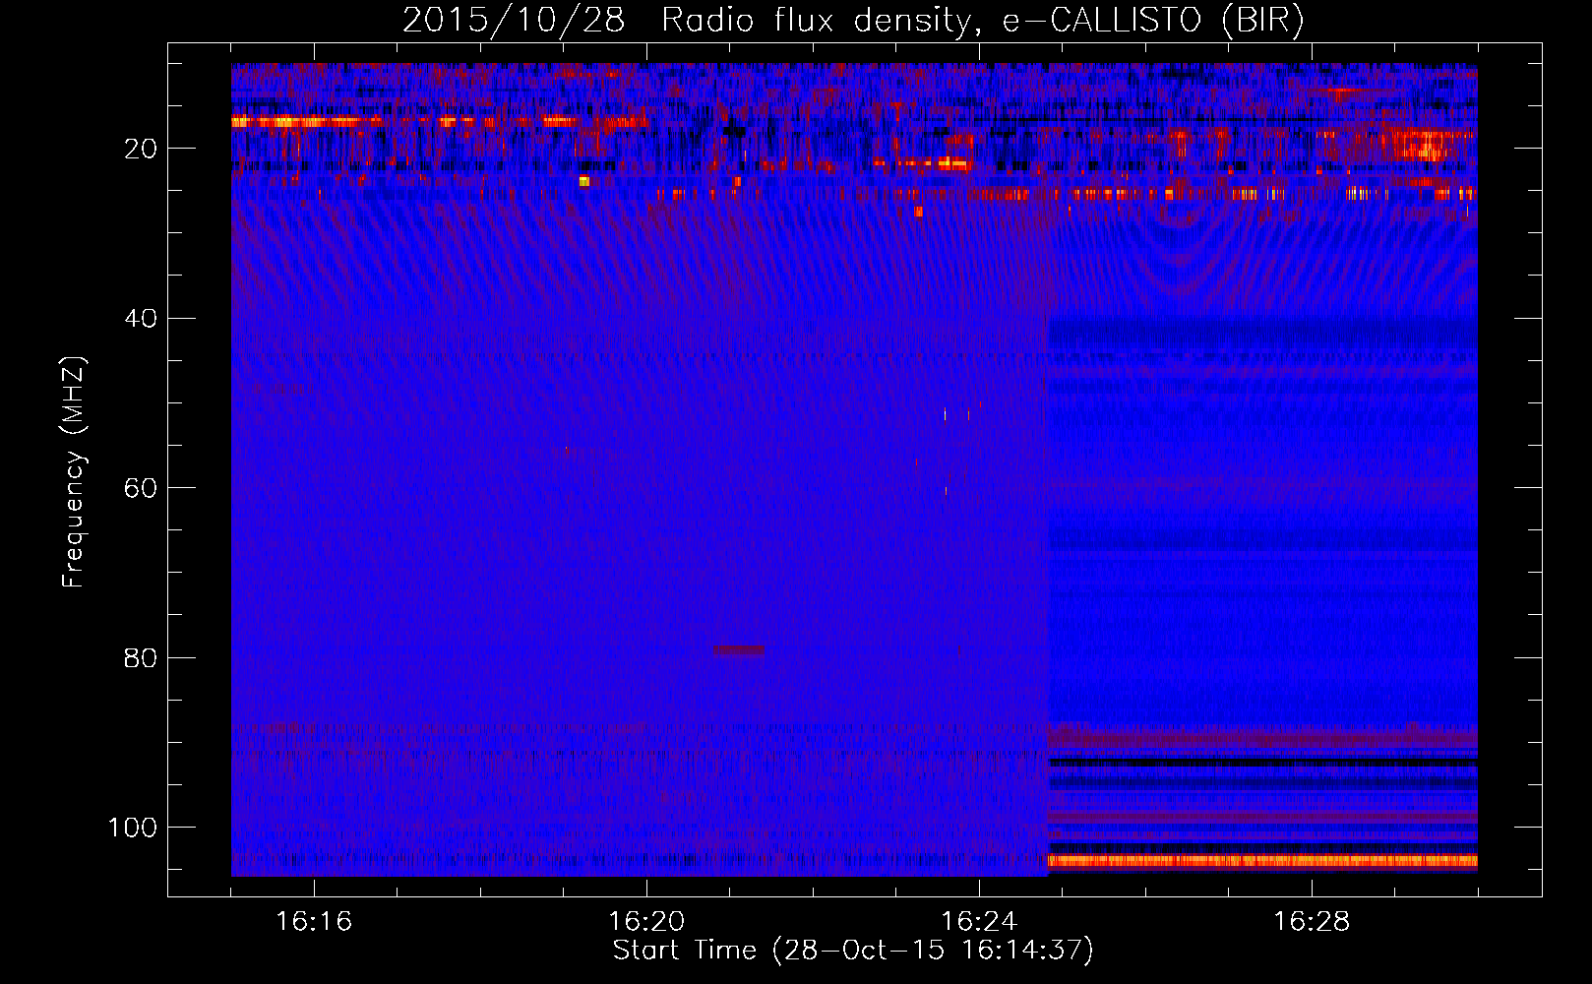
Task: Click the 'Start Time (28-Oct-15 16:14:37)' label
Action: point(853,951)
